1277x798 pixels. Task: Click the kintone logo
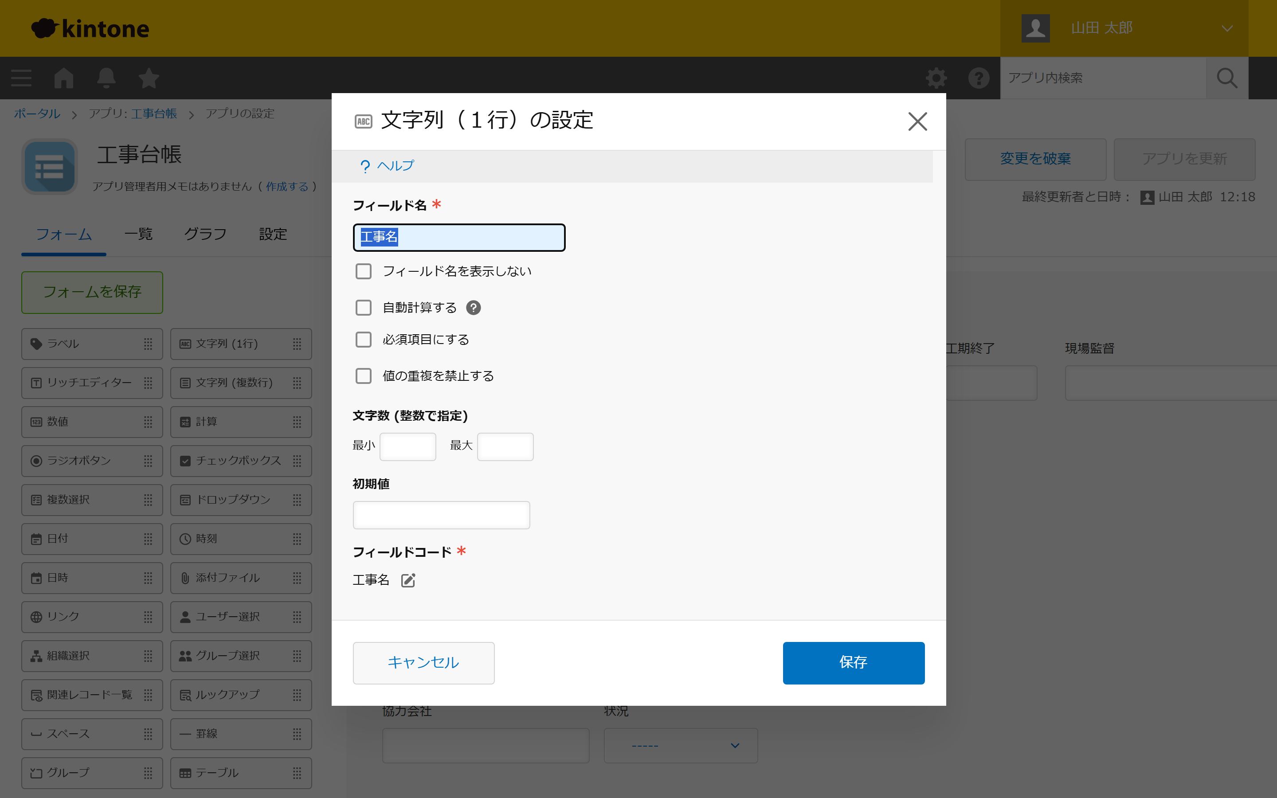[90, 28]
